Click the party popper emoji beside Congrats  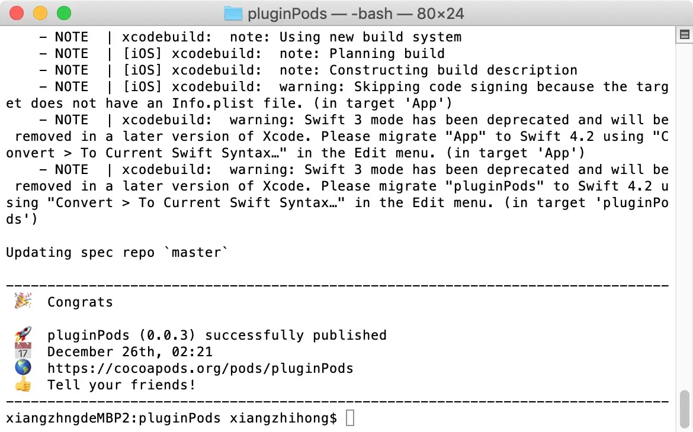23,301
